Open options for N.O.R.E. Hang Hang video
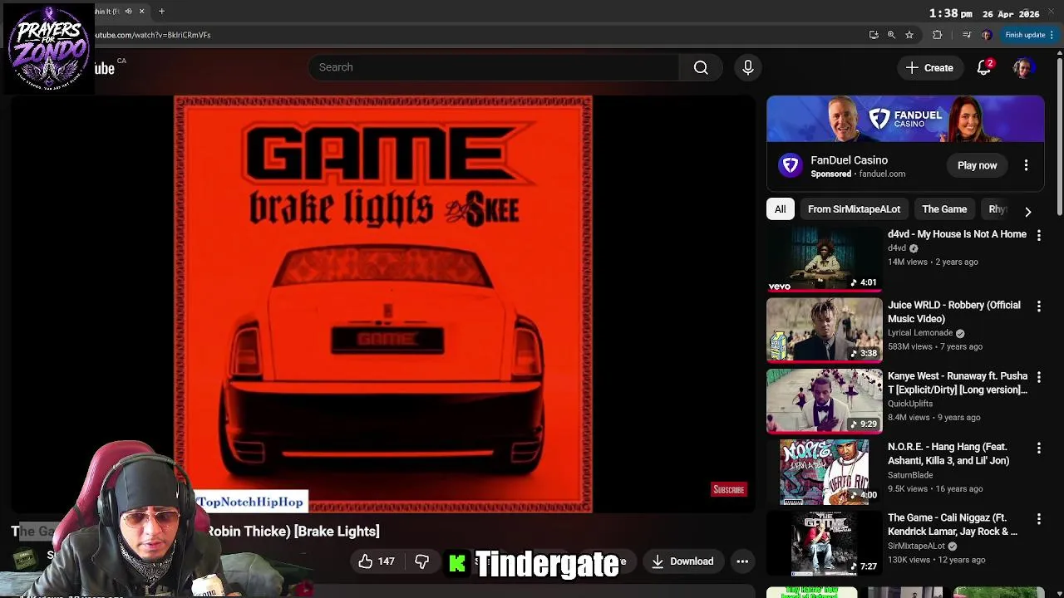Screen dimensions: 1064x598 [1038, 448]
